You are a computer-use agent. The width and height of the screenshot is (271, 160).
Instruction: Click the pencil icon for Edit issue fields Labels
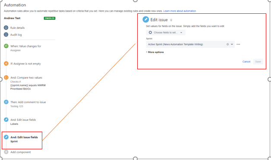6,120
